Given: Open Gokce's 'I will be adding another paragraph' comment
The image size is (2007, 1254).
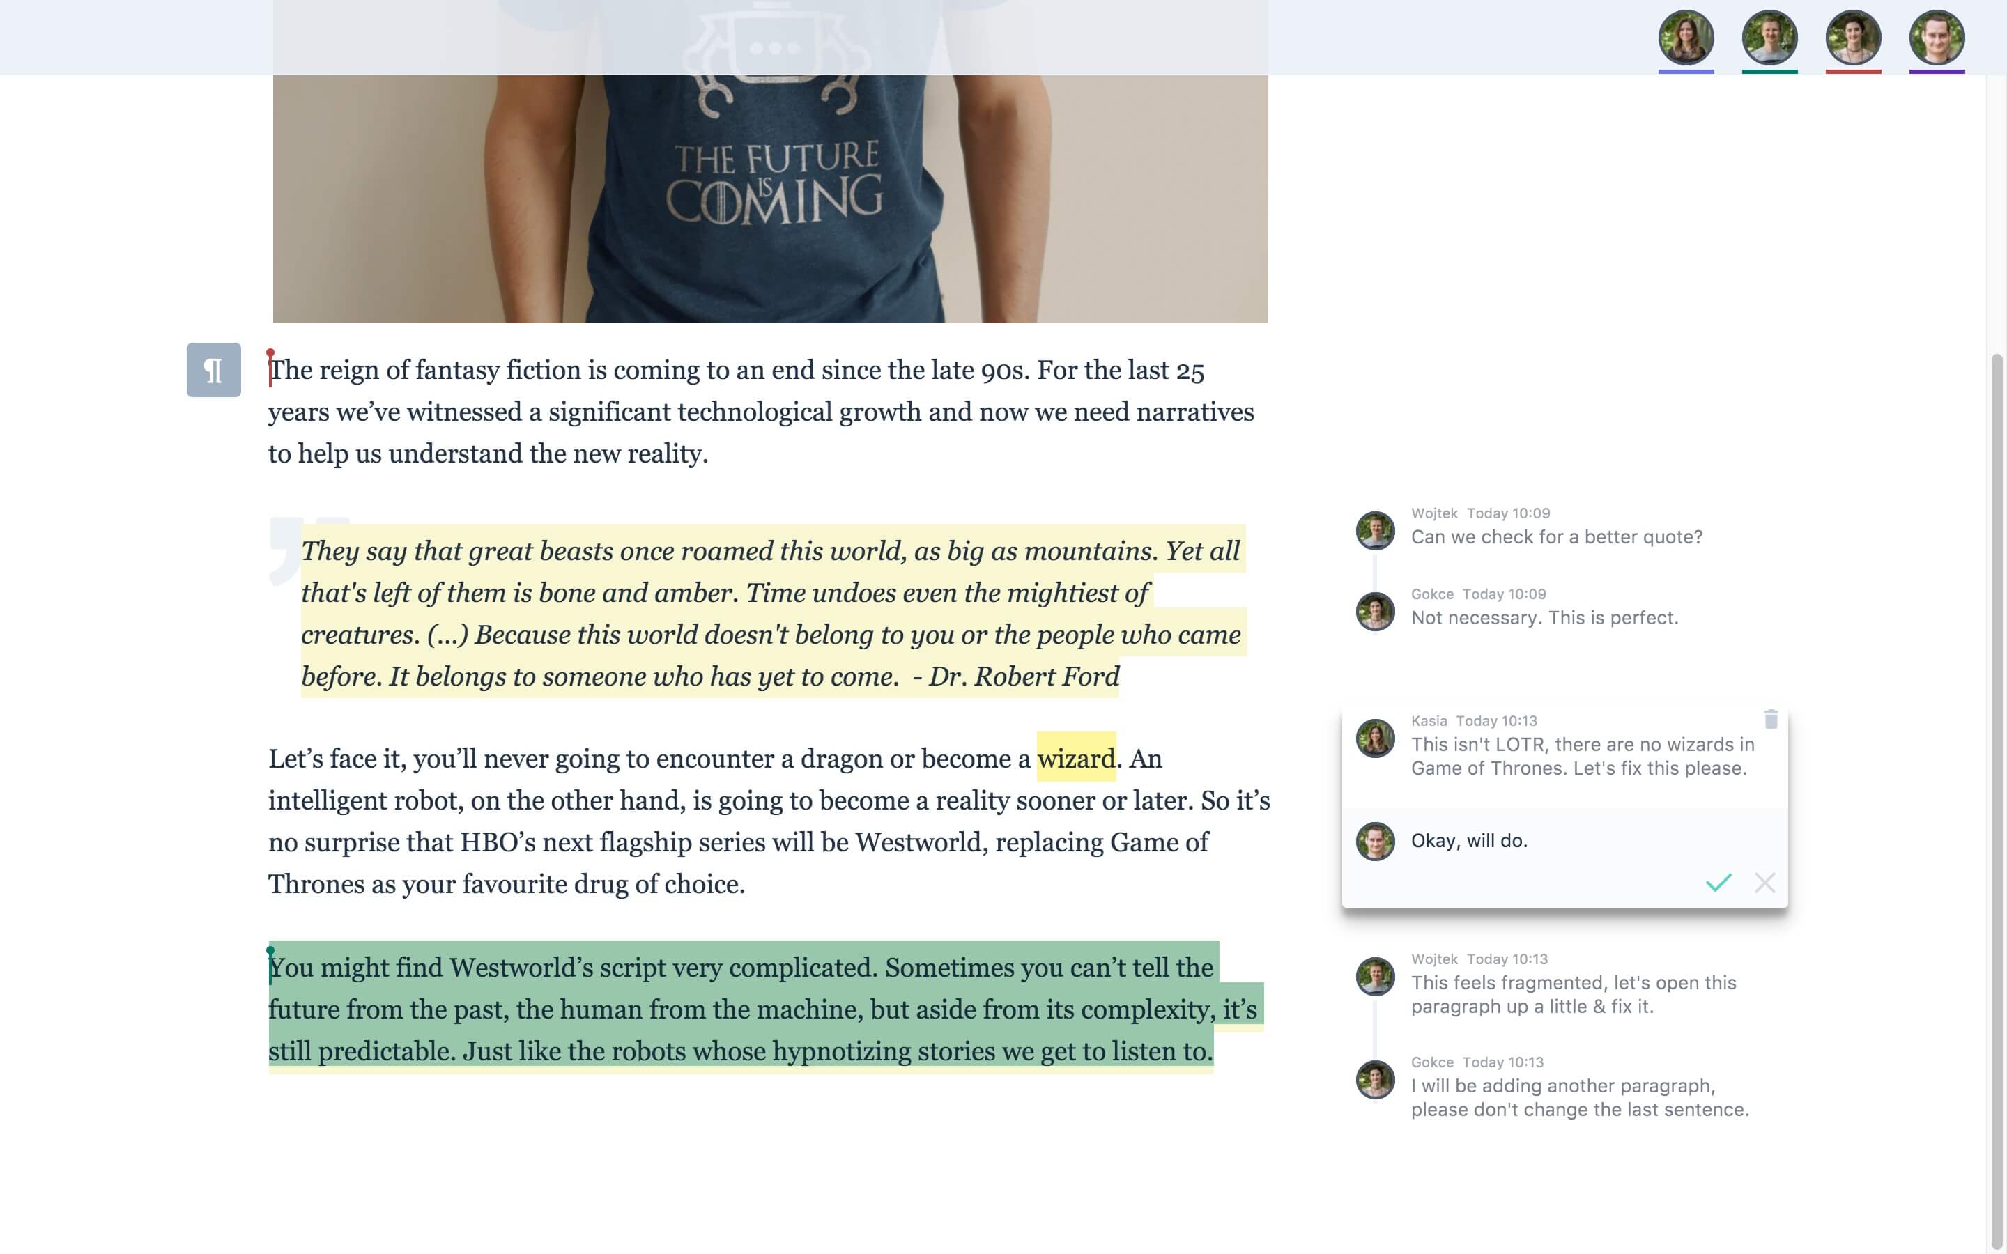Looking at the screenshot, I should (1580, 1097).
